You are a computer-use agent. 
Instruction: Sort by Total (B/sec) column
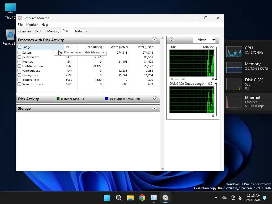coord(142,47)
